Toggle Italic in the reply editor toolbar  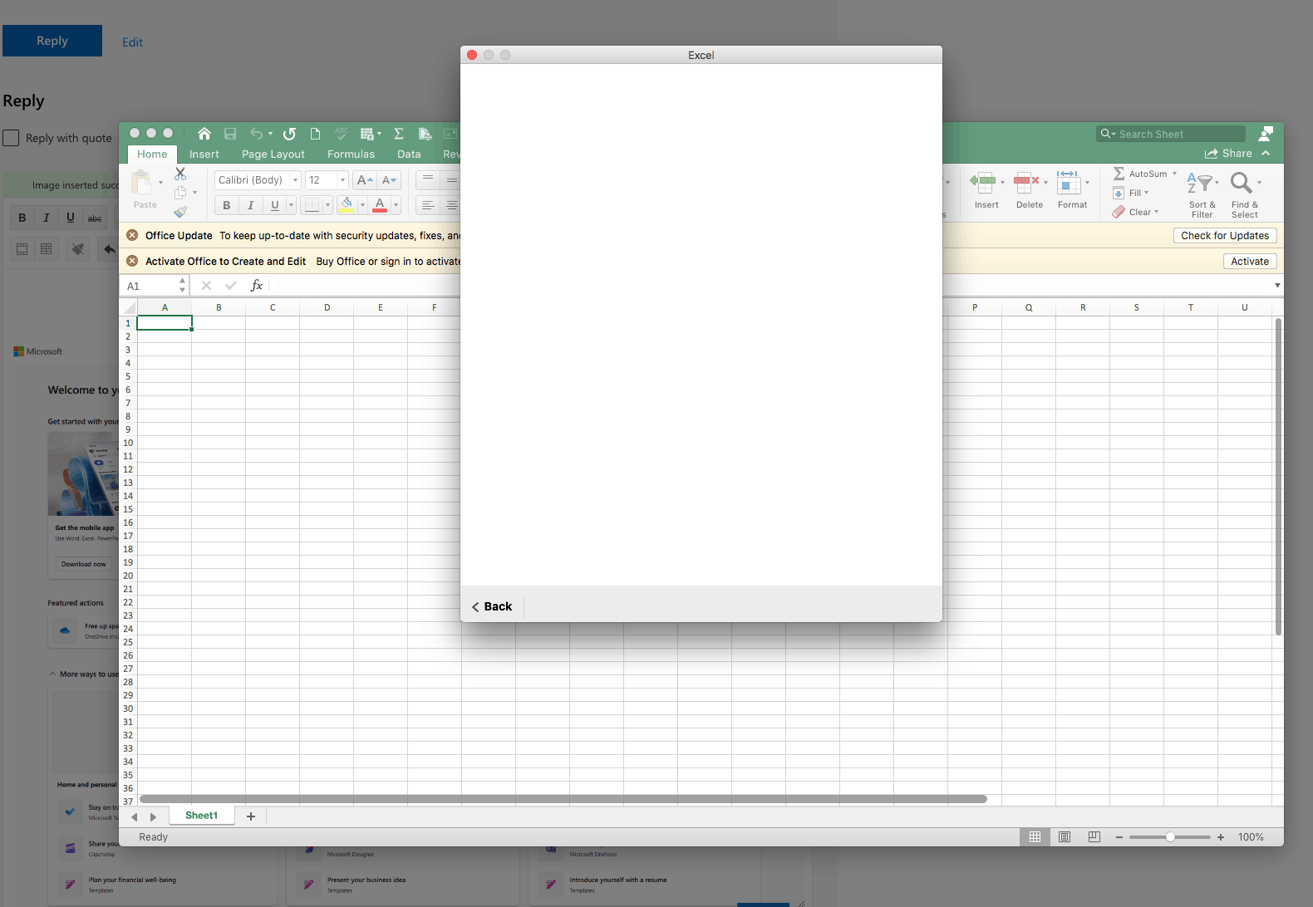47,218
